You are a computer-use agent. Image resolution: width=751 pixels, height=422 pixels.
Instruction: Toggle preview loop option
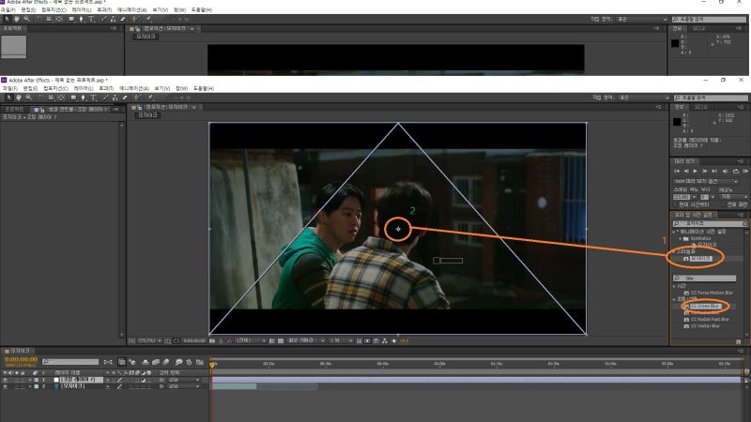[x=736, y=172]
